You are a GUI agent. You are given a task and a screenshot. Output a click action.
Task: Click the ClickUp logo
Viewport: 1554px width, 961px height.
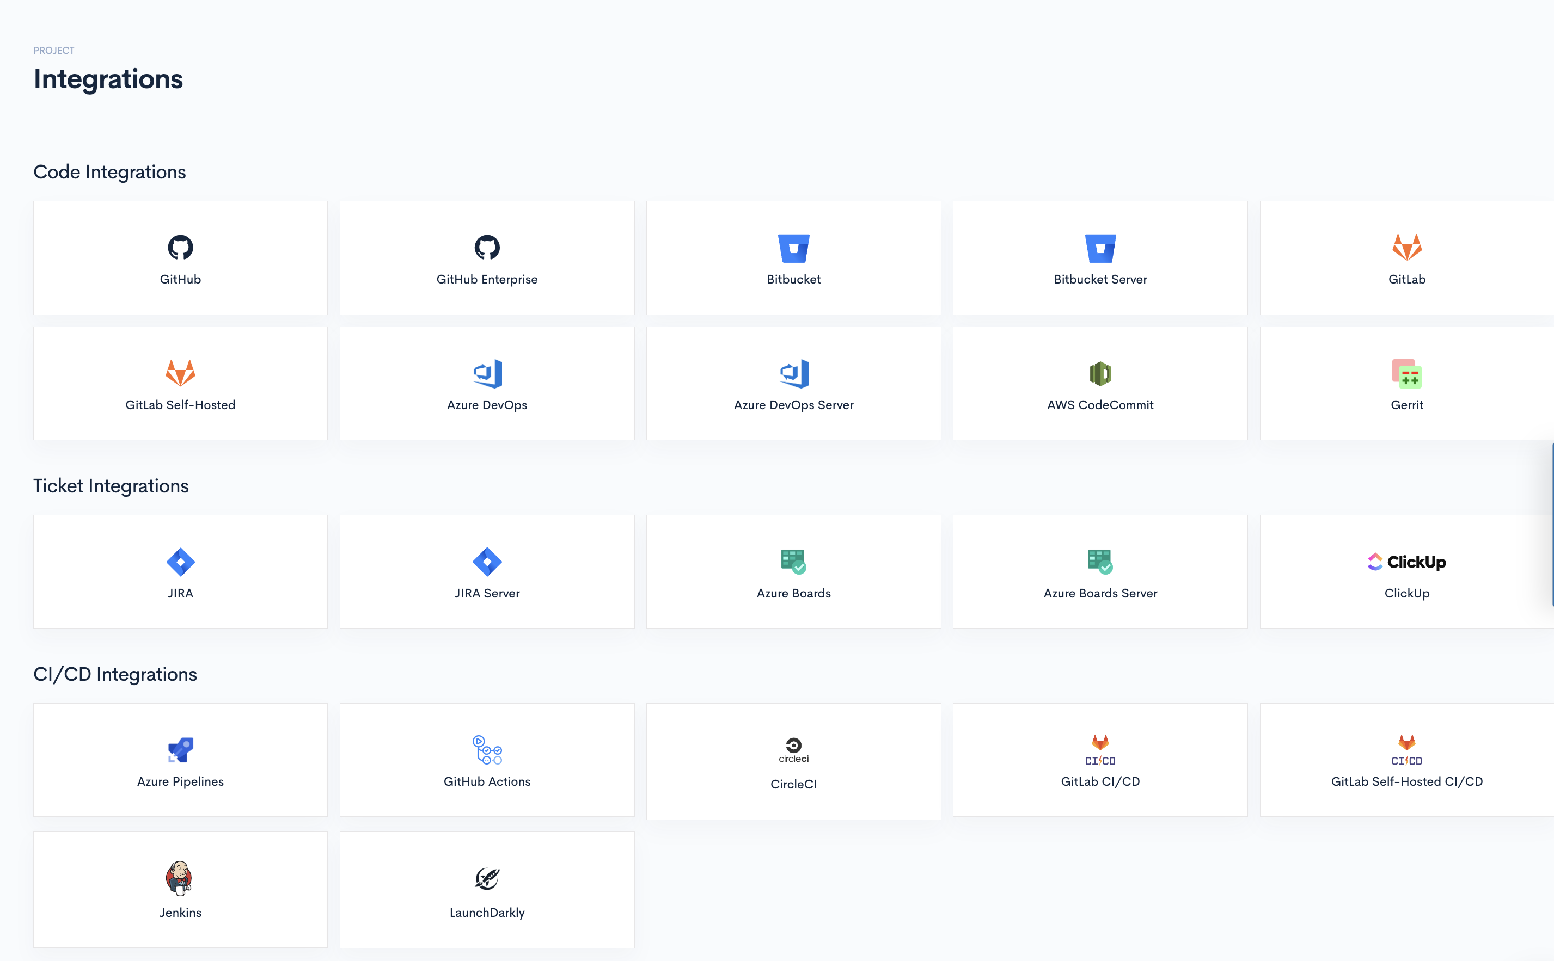point(1406,562)
